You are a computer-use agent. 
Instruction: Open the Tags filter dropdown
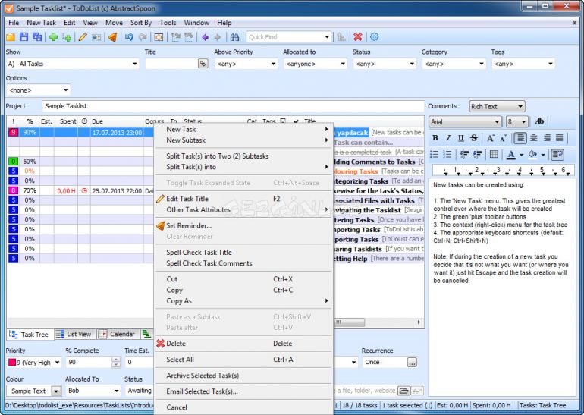pyautogui.click(x=551, y=64)
